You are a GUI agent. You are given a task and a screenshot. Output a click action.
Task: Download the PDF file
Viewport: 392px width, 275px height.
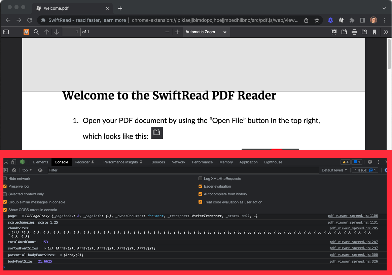pos(364,32)
